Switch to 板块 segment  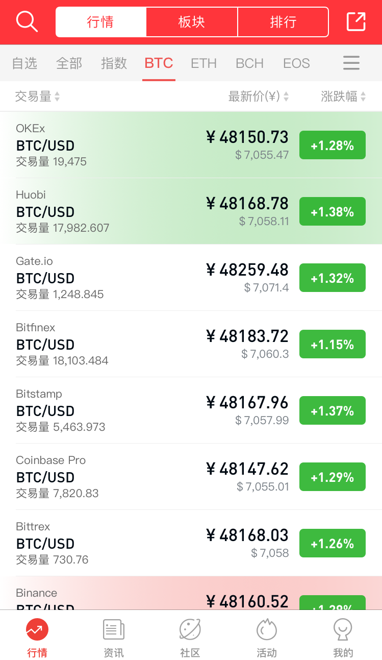pyautogui.click(x=192, y=22)
